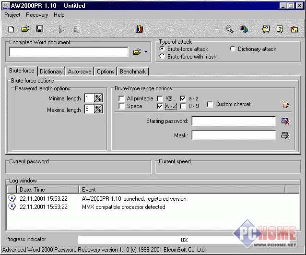
Task: Select Dictionary attack radio button
Action: (233, 49)
